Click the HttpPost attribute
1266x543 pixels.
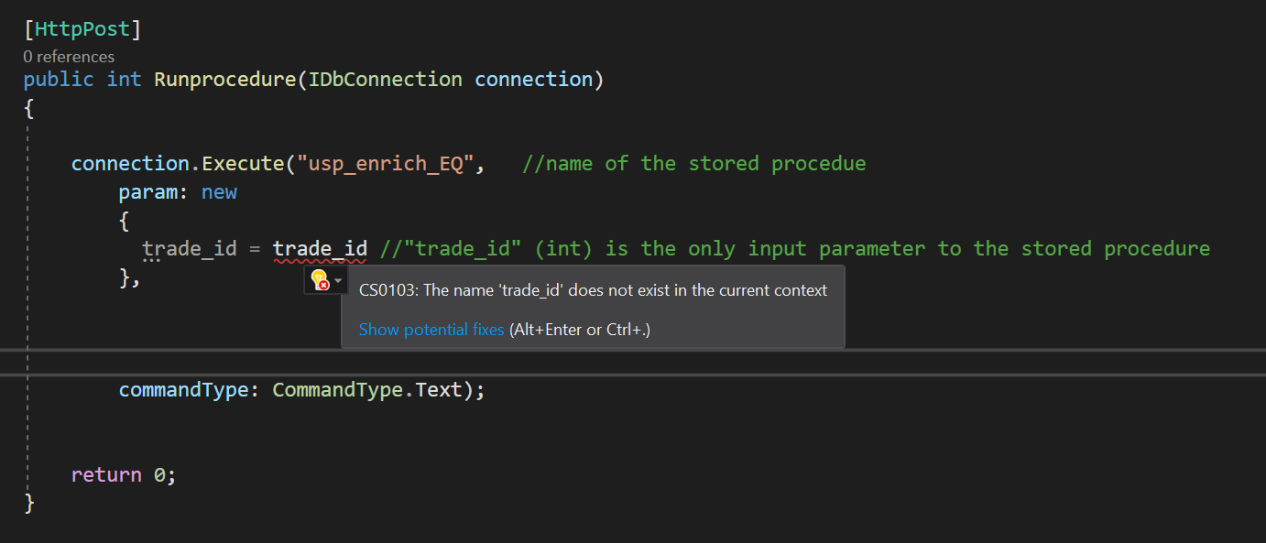[x=84, y=27]
